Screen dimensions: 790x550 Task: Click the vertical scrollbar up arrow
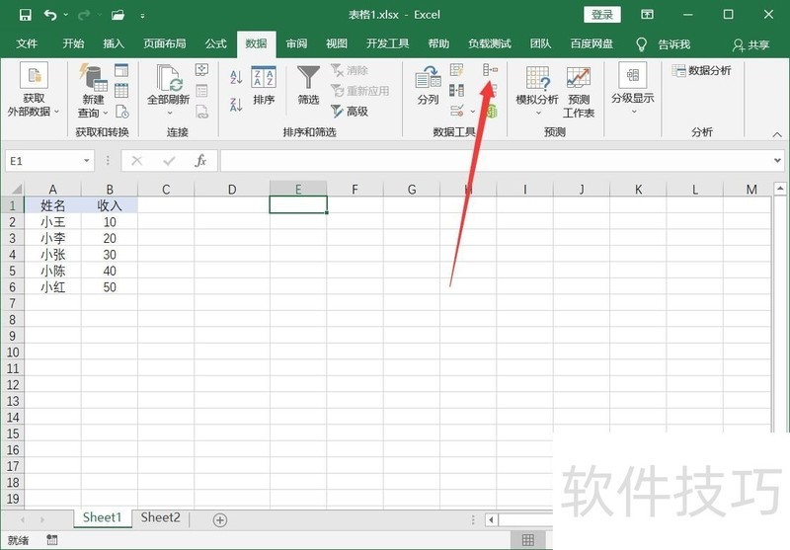[780, 189]
